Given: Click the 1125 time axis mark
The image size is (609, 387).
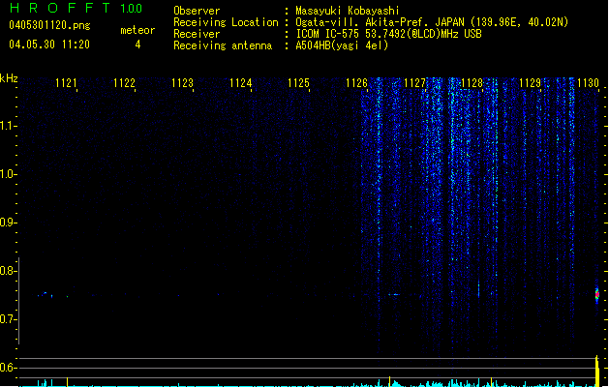Looking at the screenshot, I should click(x=298, y=83).
